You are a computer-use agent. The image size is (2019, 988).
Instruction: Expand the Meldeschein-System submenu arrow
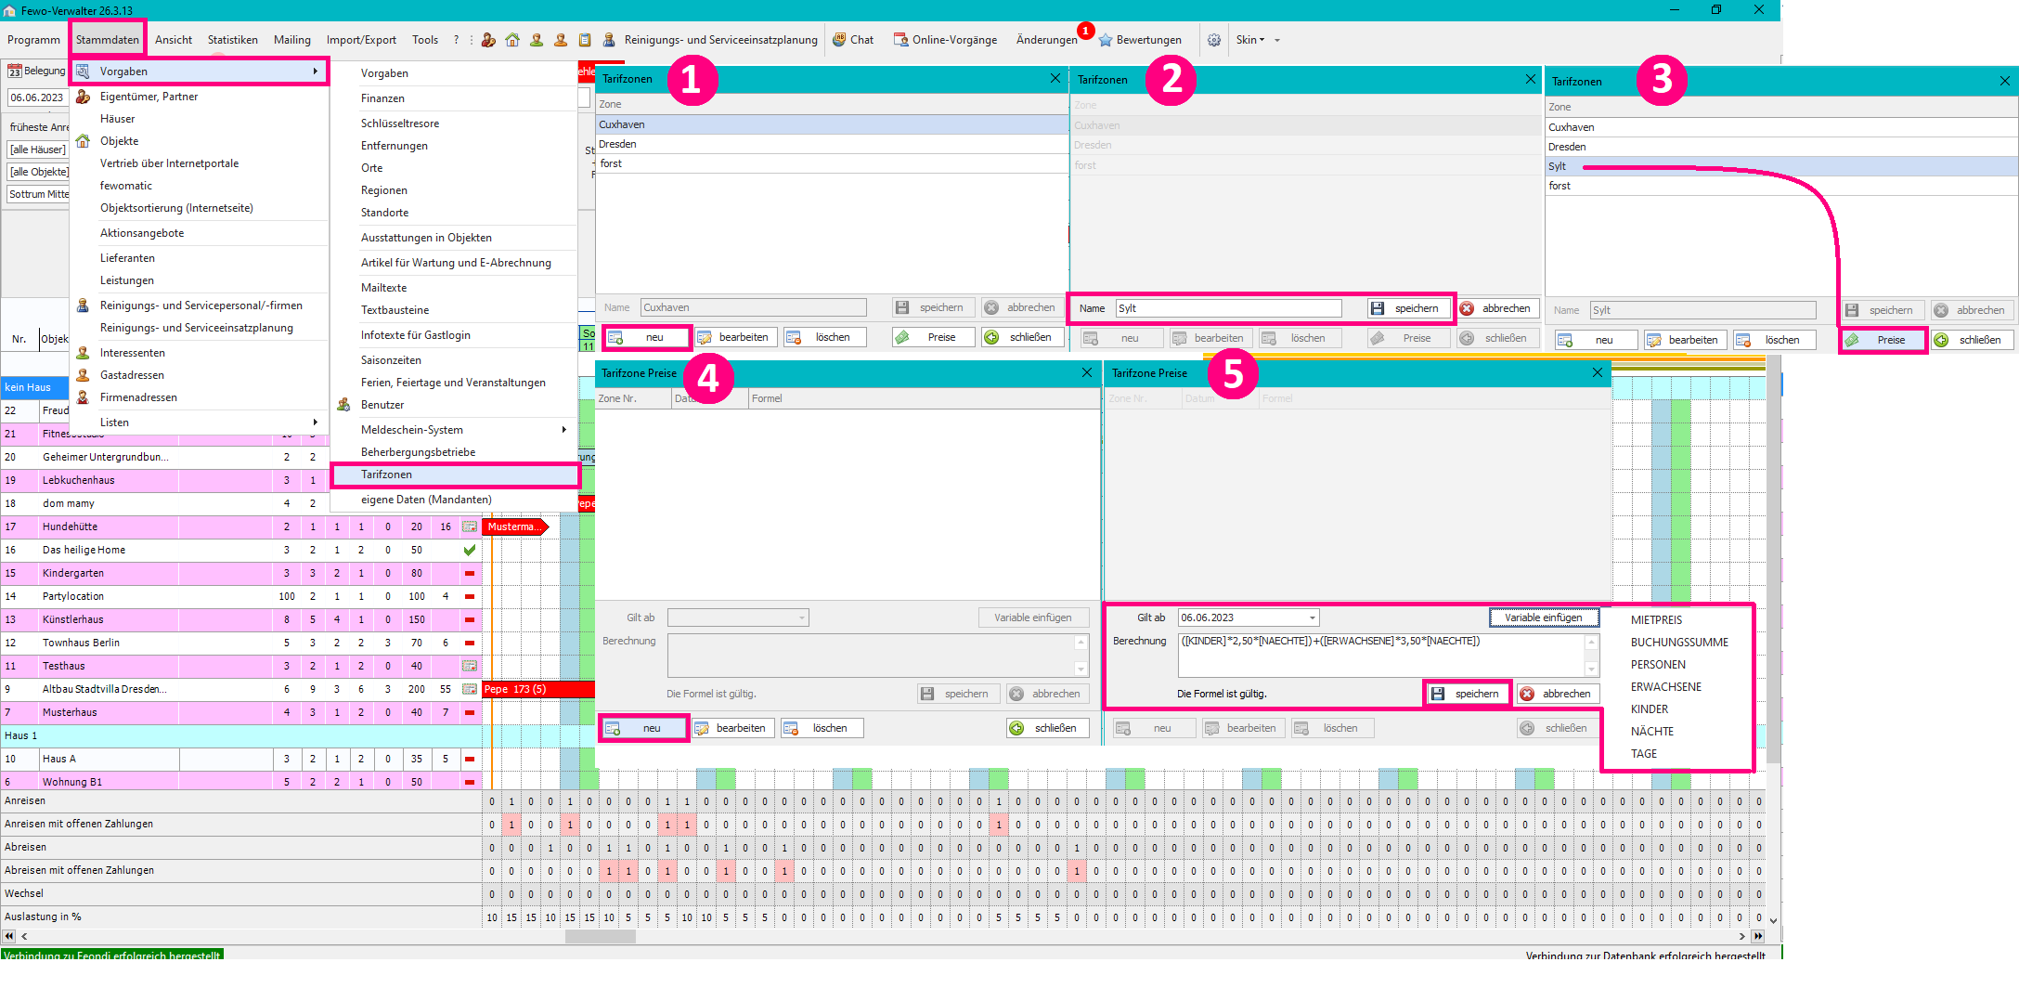point(564,430)
